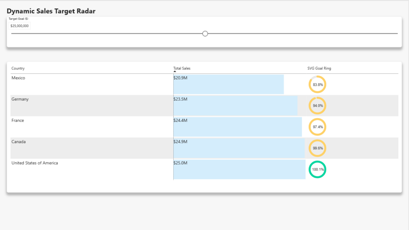Click the Total Sales sort arrow indicator
Image resolution: width=409 pixels, height=230 pixels.
175,71
